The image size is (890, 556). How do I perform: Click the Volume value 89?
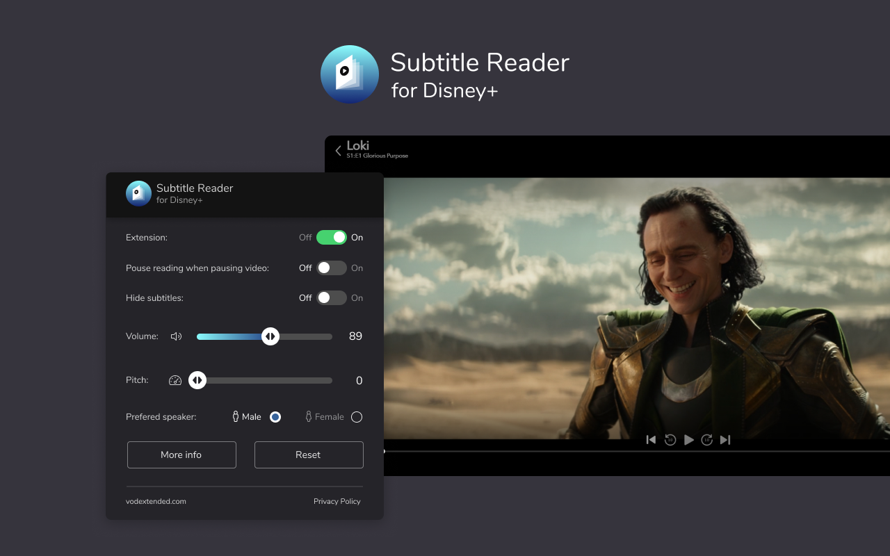tap(355, 336)
